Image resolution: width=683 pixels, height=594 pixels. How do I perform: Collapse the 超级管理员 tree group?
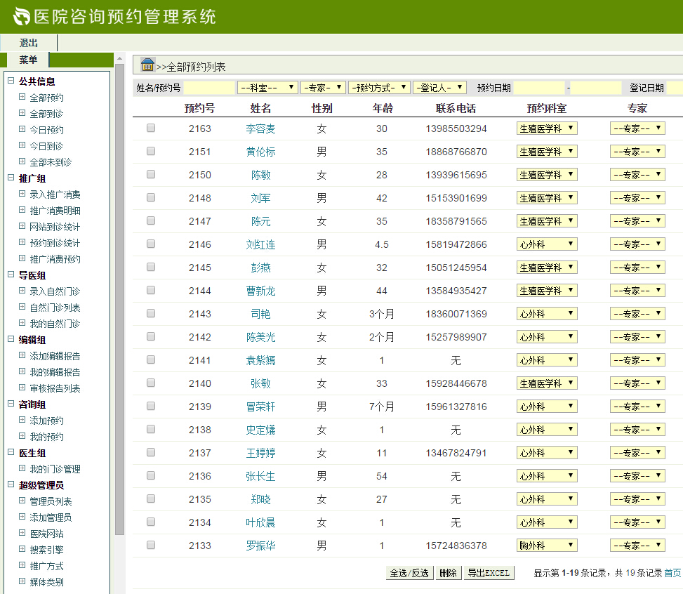(x=11, y=484)
